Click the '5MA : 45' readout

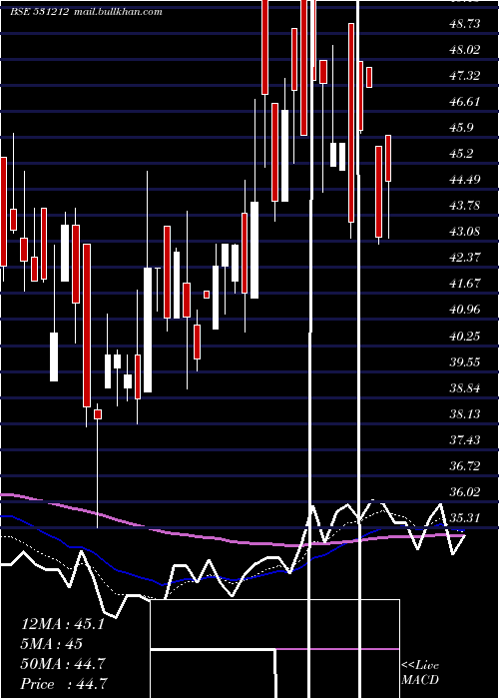(x=52, y=644)
